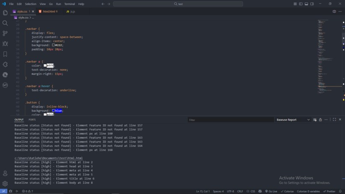The width and height of the screenshot is (345, 194).
Task: Change the CRLF end-of-line selector
Action: click(x=240, y=191)
